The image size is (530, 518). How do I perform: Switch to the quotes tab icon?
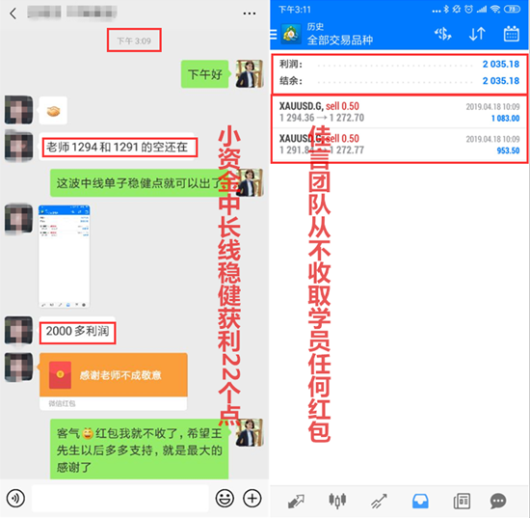pyautogui.click(x=296, y=501)
